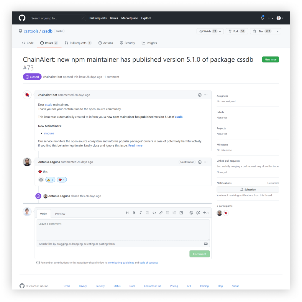Open options menu for chainalert-bot's comment
Image resolution: width=302 pixels, height=302 pixels.
206,95
